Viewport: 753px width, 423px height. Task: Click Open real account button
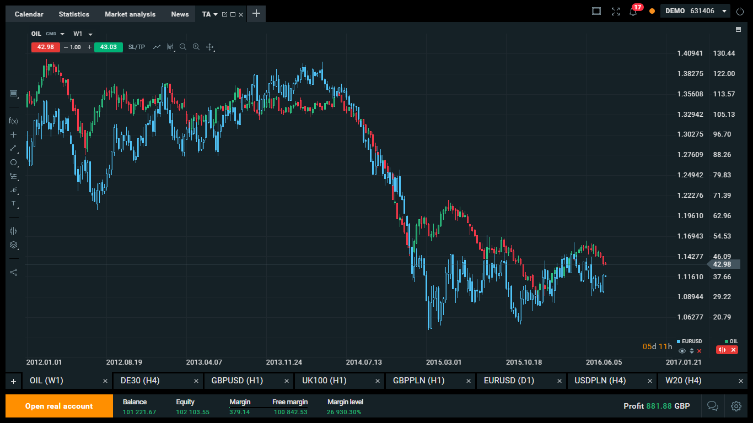[59, 406]
